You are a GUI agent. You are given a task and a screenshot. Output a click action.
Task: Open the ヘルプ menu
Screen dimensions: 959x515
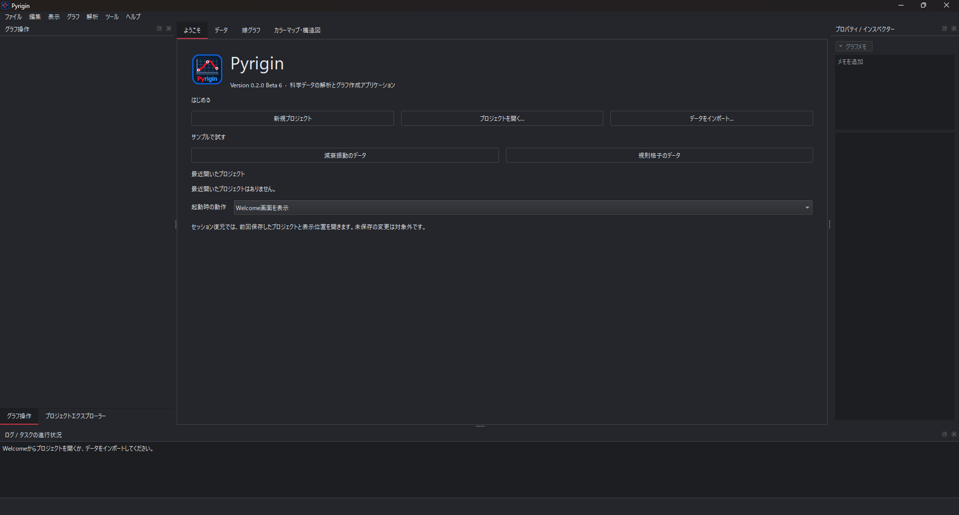(x=133, y=16)
